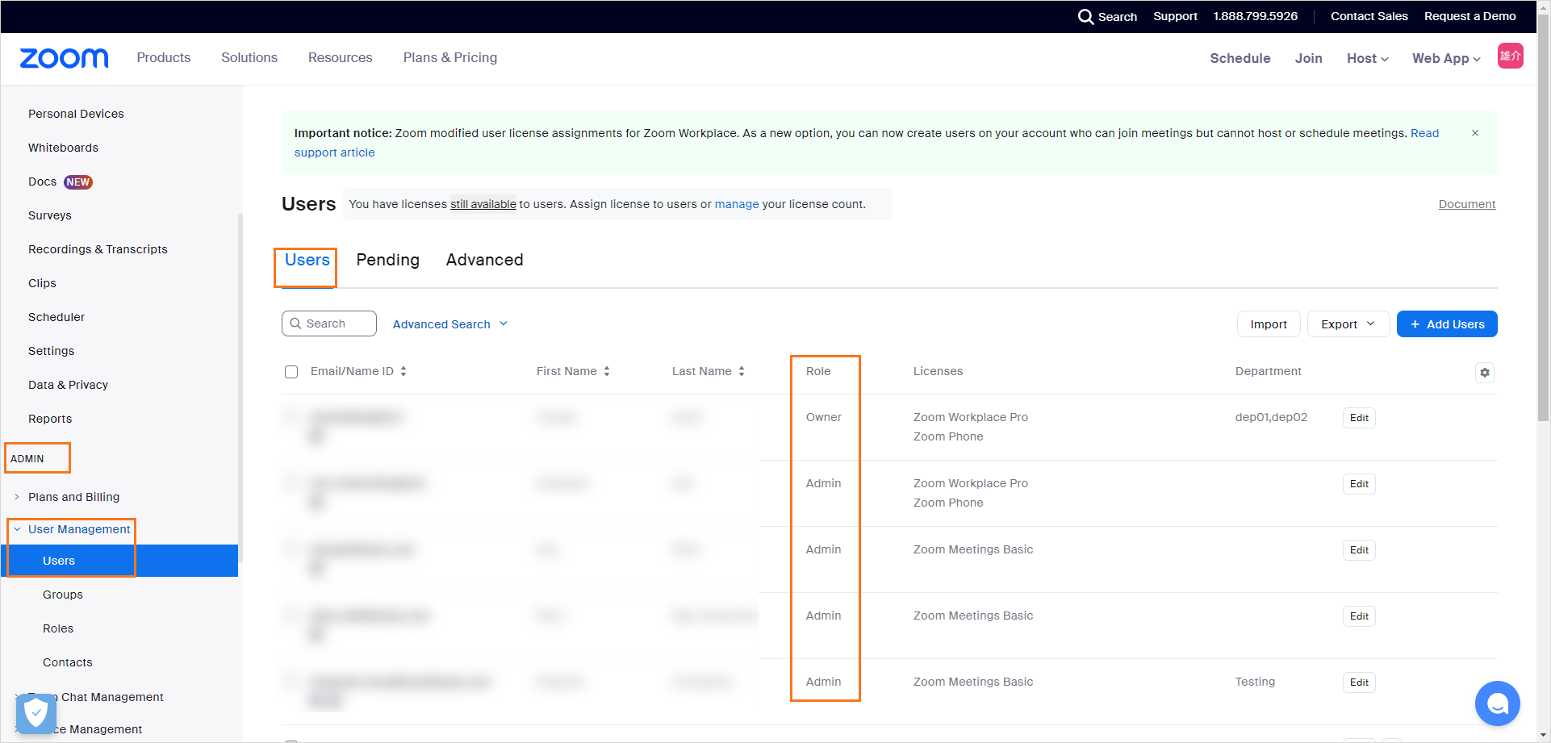Switch to the Advanced tab
The height and width of the screenshot is (743, 1551).
pos(485,260)
